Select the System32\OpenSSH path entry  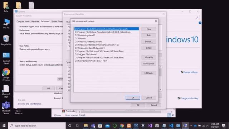click(x=107, y=48)
